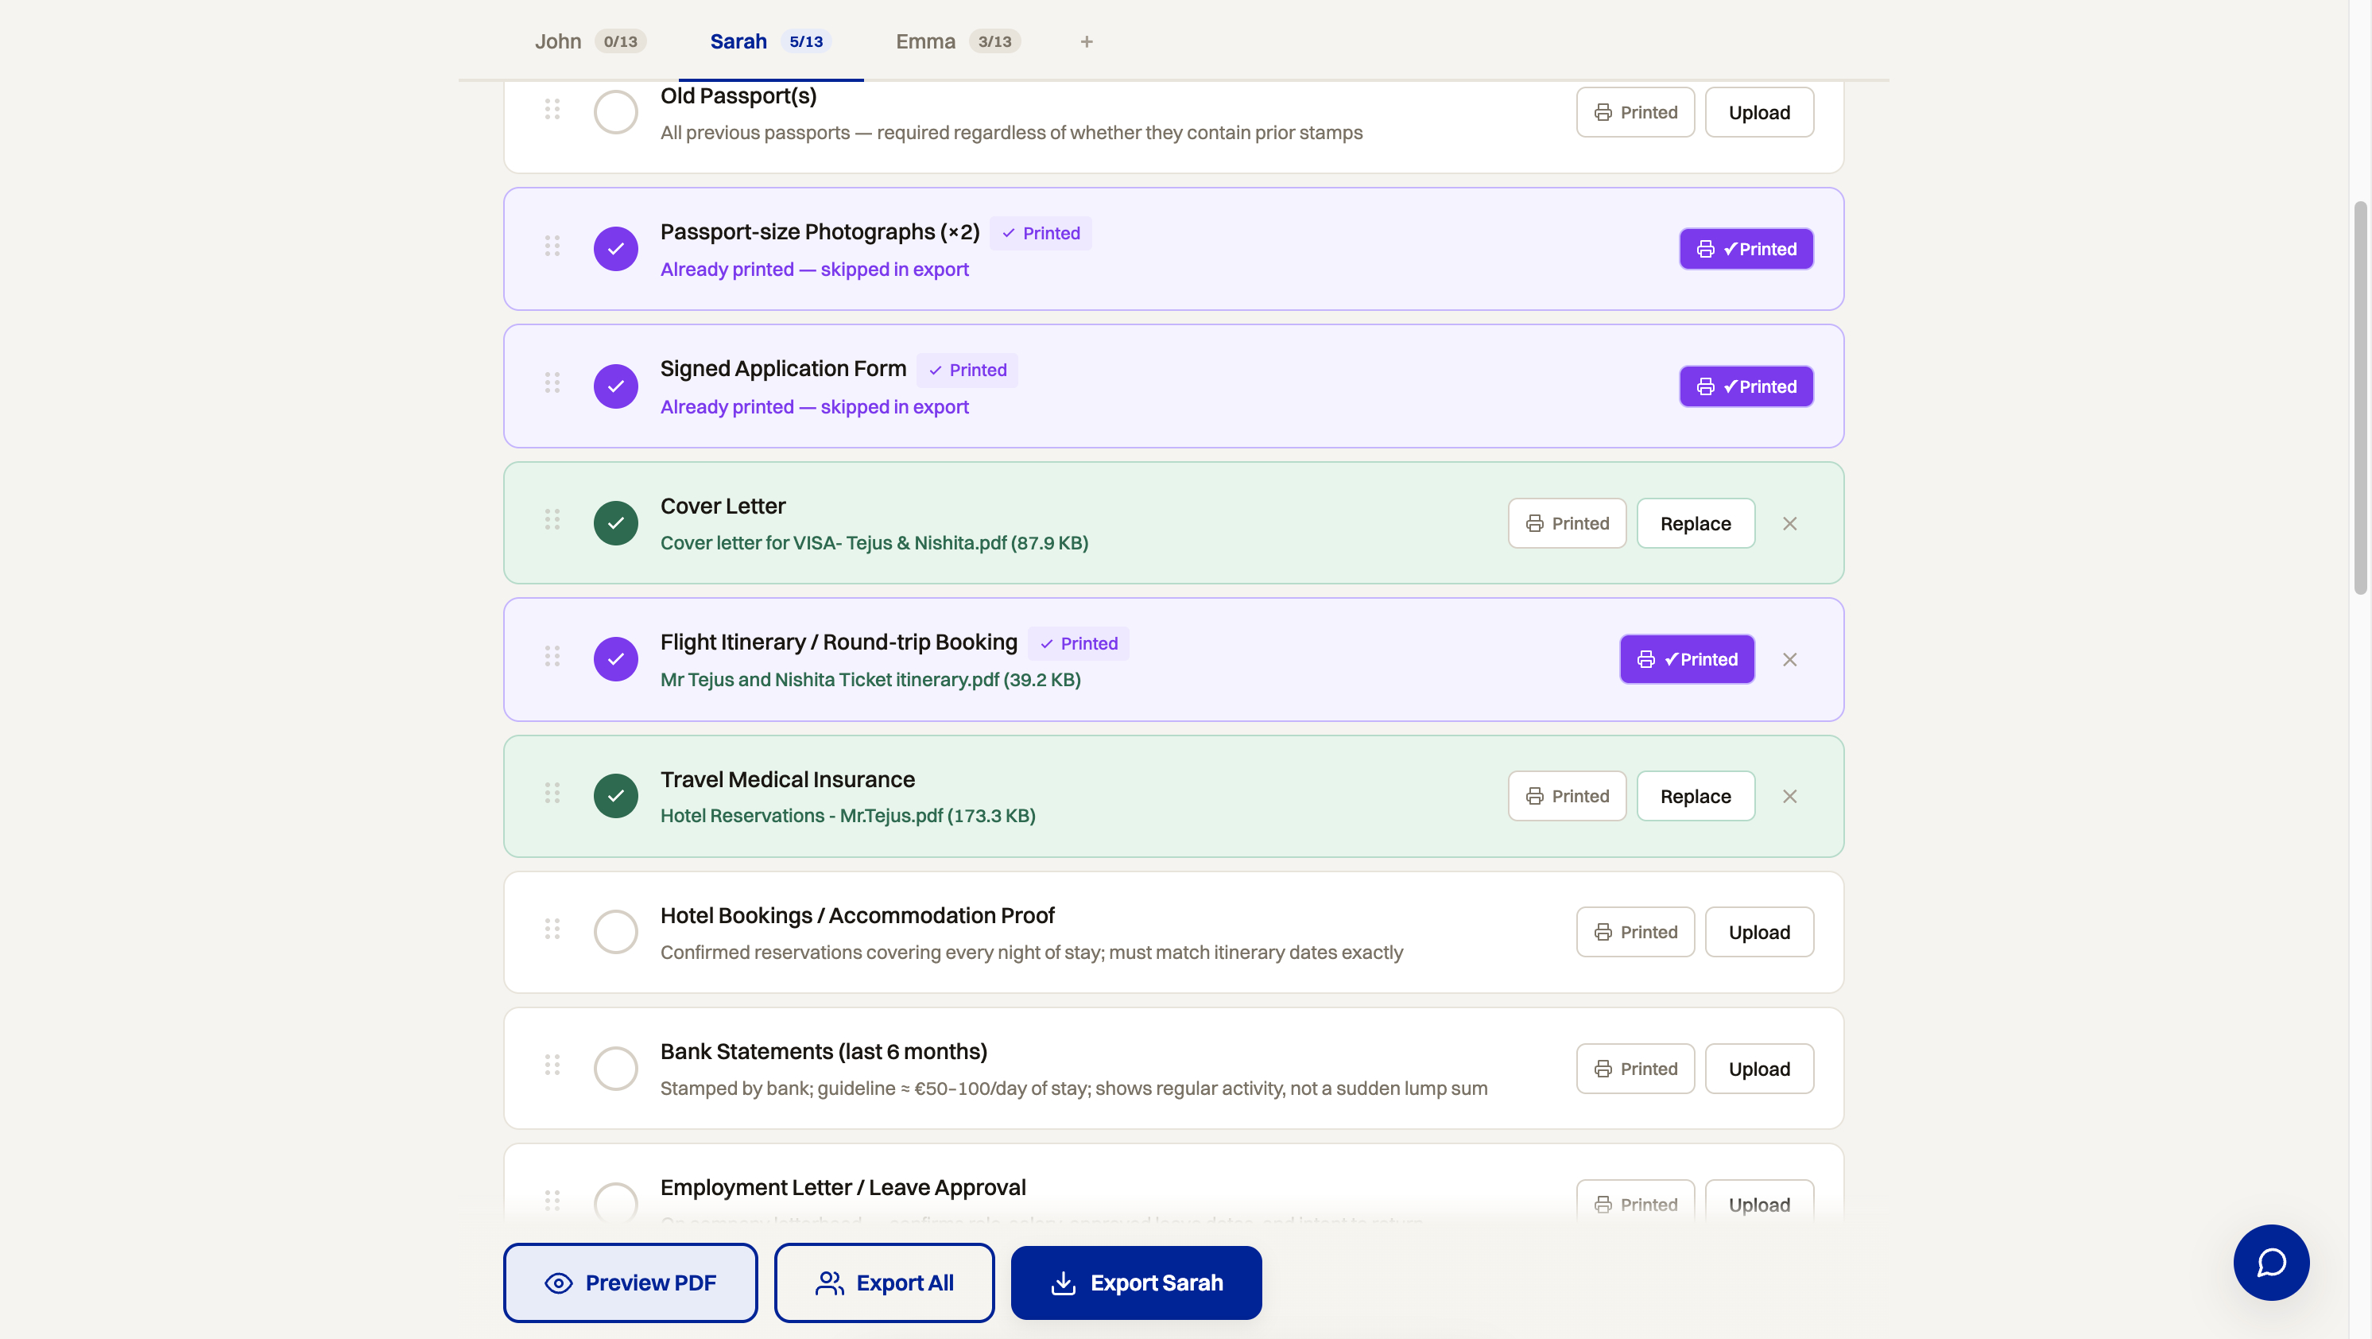2372x1339 pixels.
Task: Check off Old Passport(s) circle
Action: [x=616, y=112]
